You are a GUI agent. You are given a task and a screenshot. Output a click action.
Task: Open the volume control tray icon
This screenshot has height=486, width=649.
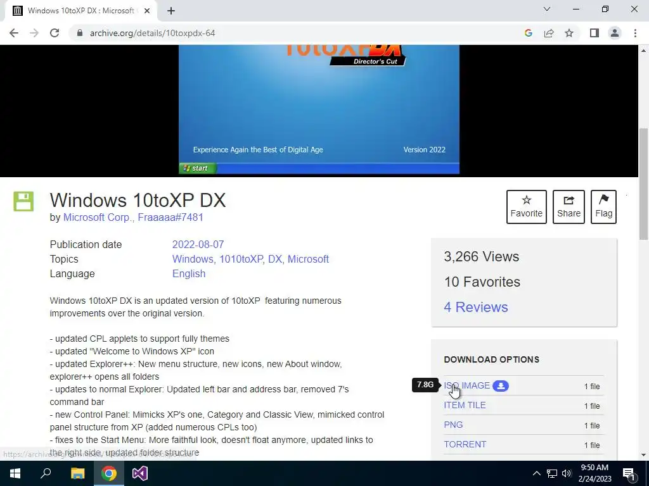click(x=567, y=473)
